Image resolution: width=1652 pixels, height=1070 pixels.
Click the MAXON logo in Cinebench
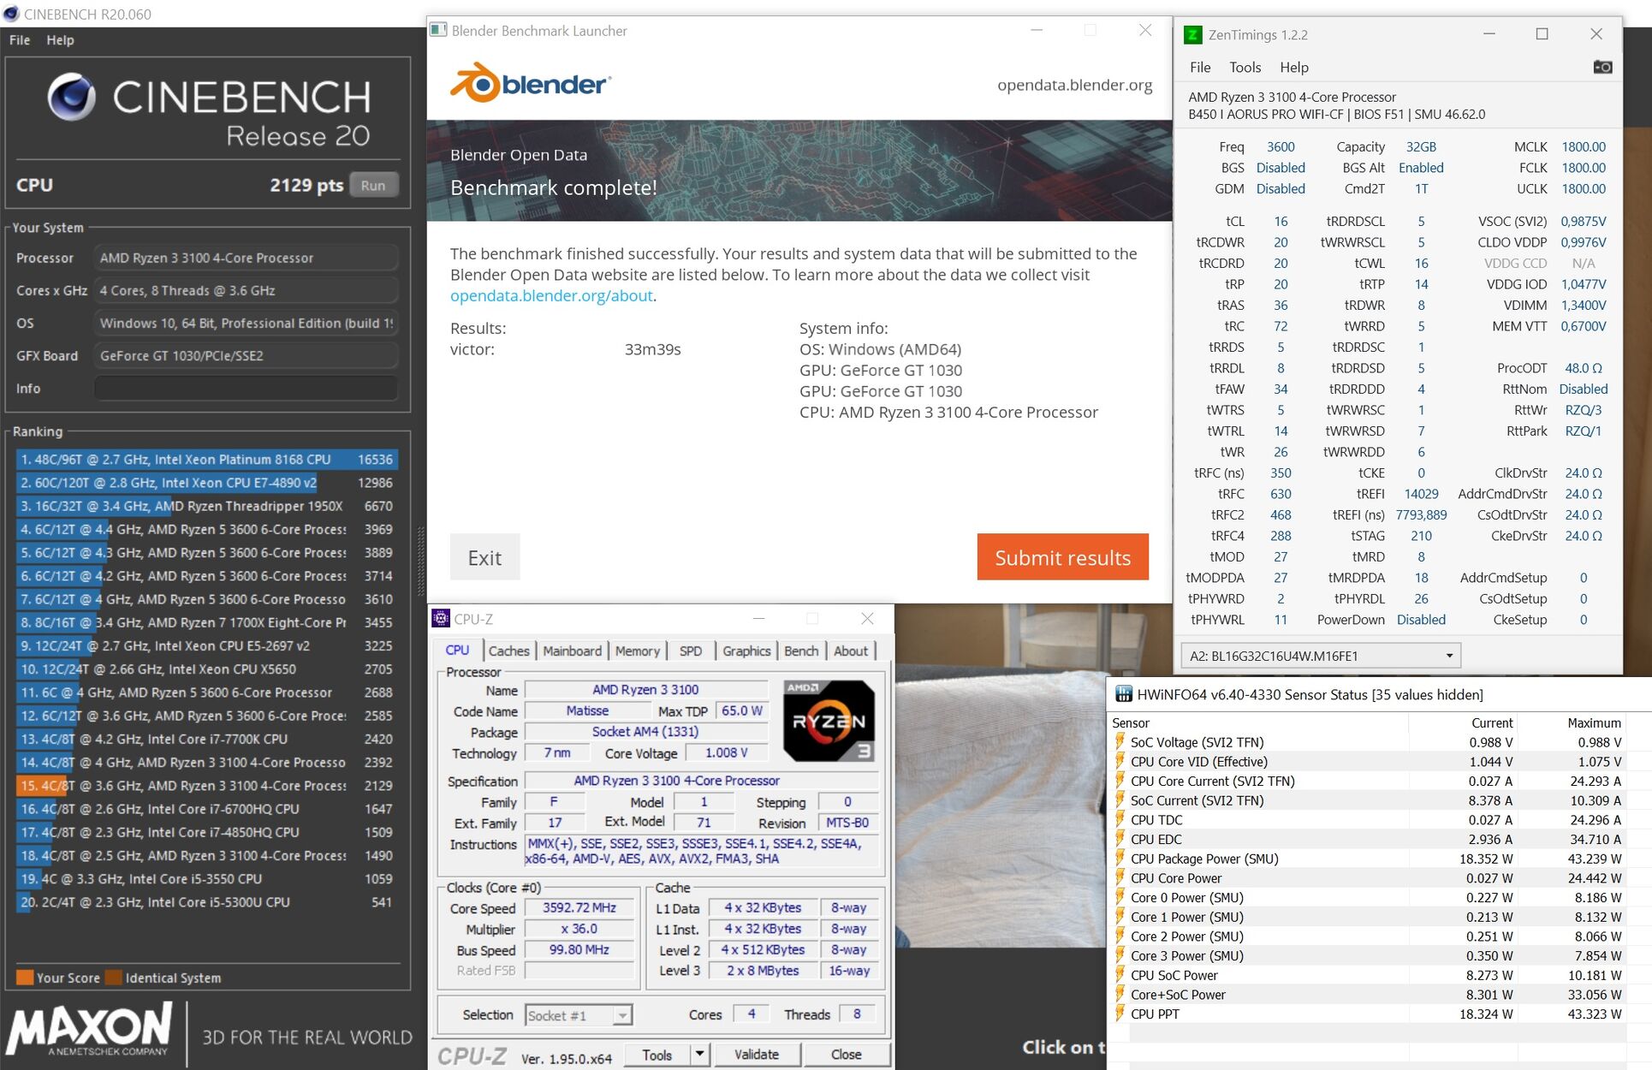click(89, 1030)
